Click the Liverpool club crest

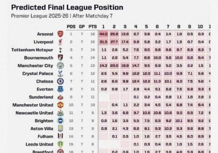pyautogui.click(x=60, y=42)
